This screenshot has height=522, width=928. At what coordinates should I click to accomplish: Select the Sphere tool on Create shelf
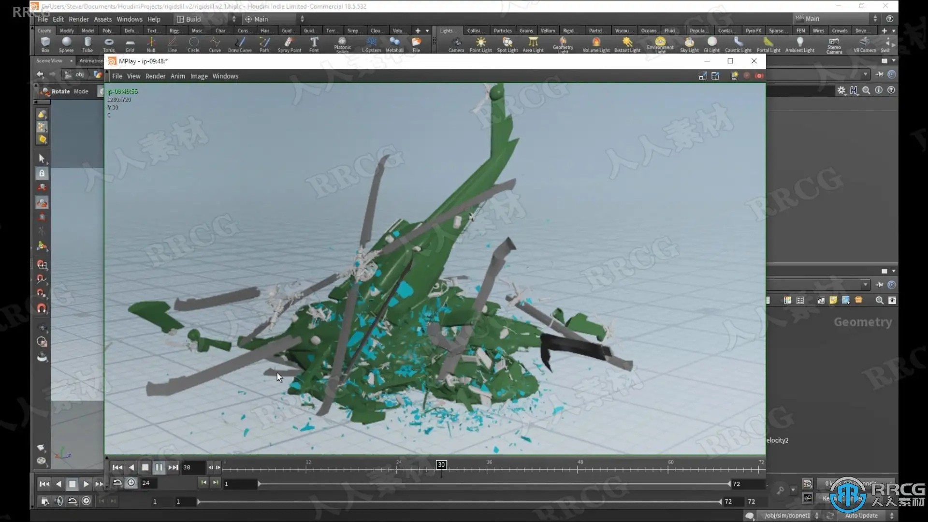coord(66,44)
